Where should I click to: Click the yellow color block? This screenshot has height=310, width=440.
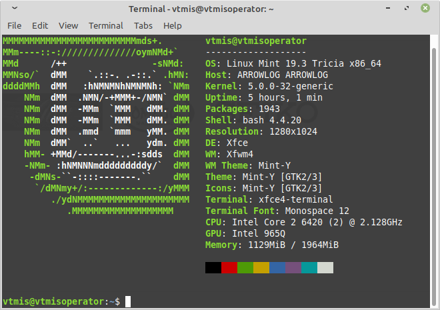click(x=261, y=267)
